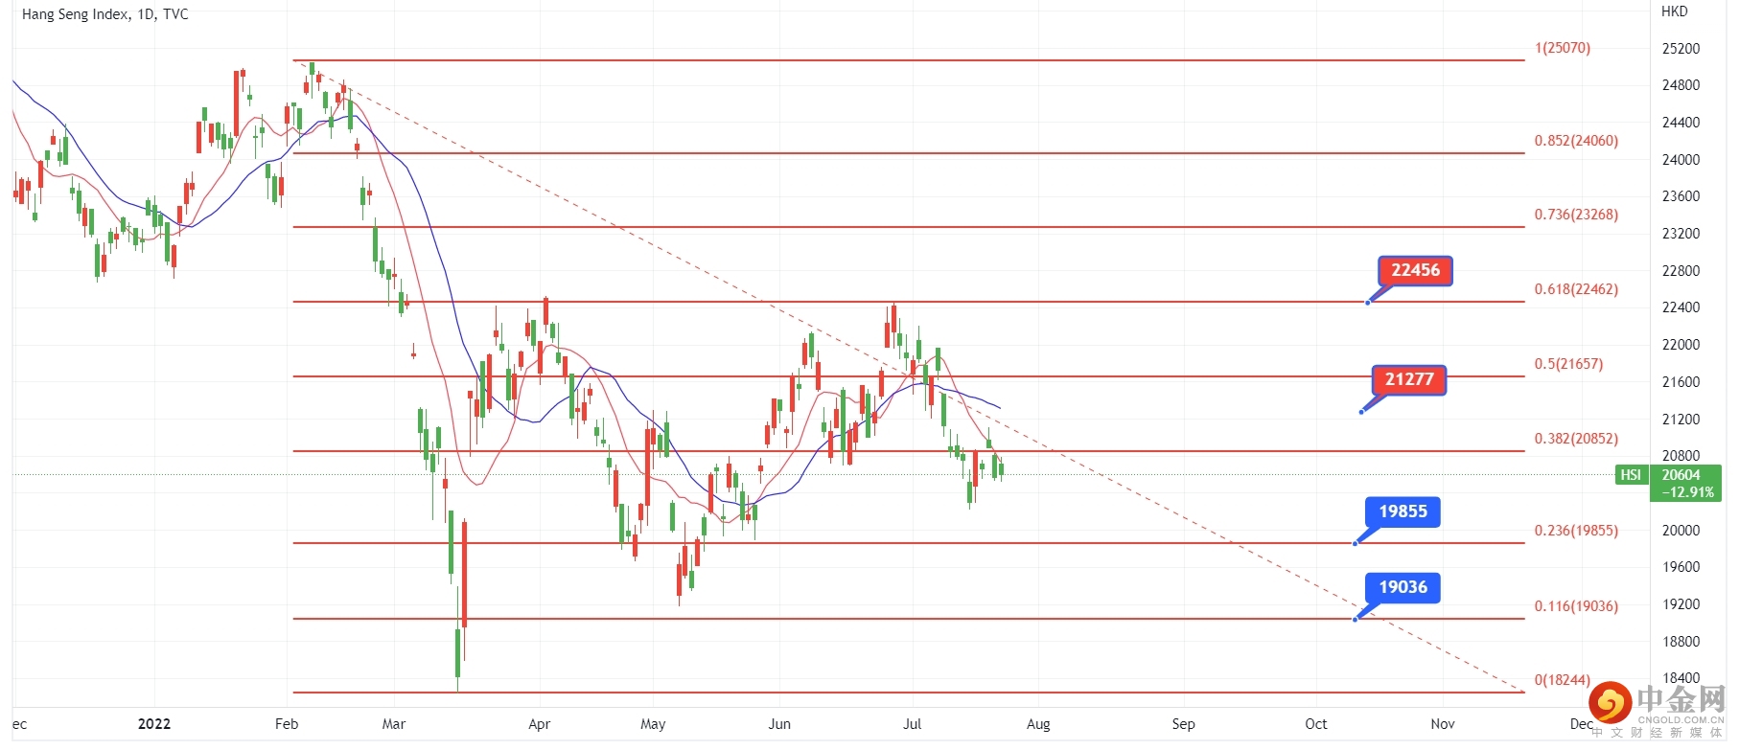Click Fibonacci label 0.382(20852)
Viewport: 1739px width, 750px height.
tap(1576, 439)
